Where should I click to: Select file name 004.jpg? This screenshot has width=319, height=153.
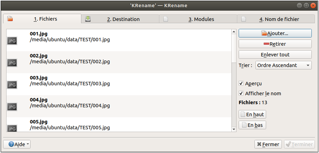pyautogui.click(x=39, y=100)
